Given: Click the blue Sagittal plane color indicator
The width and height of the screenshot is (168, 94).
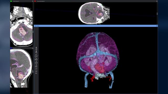Looking at the screenshot, I should [11, 48].
